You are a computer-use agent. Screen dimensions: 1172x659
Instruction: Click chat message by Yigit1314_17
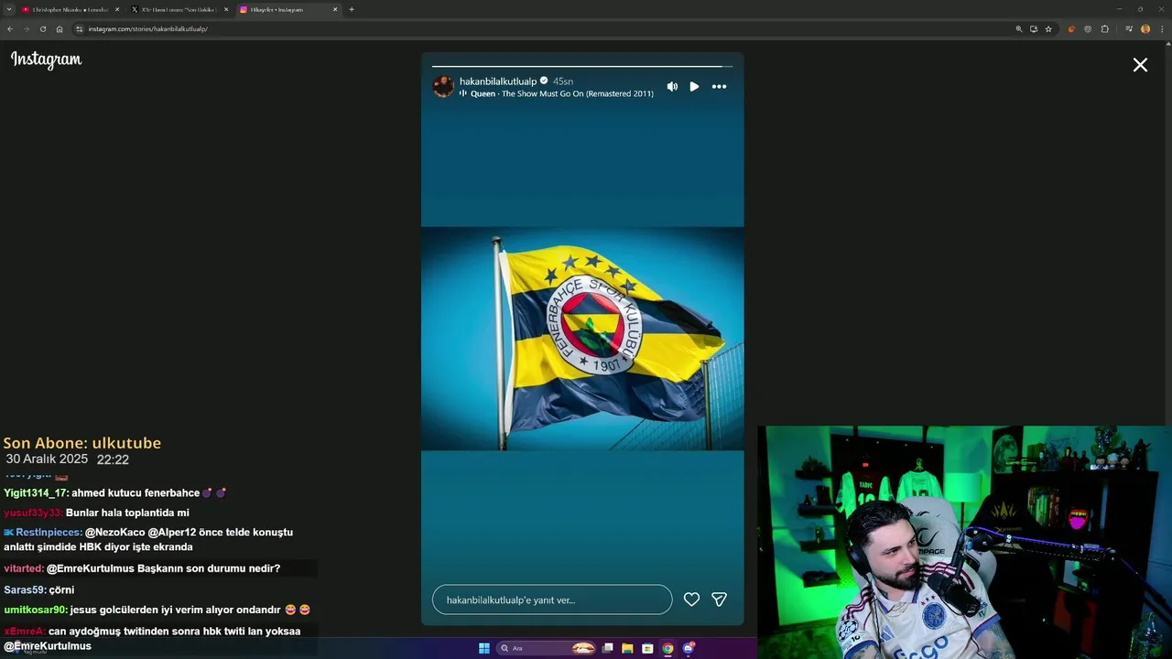click(115, 493)
